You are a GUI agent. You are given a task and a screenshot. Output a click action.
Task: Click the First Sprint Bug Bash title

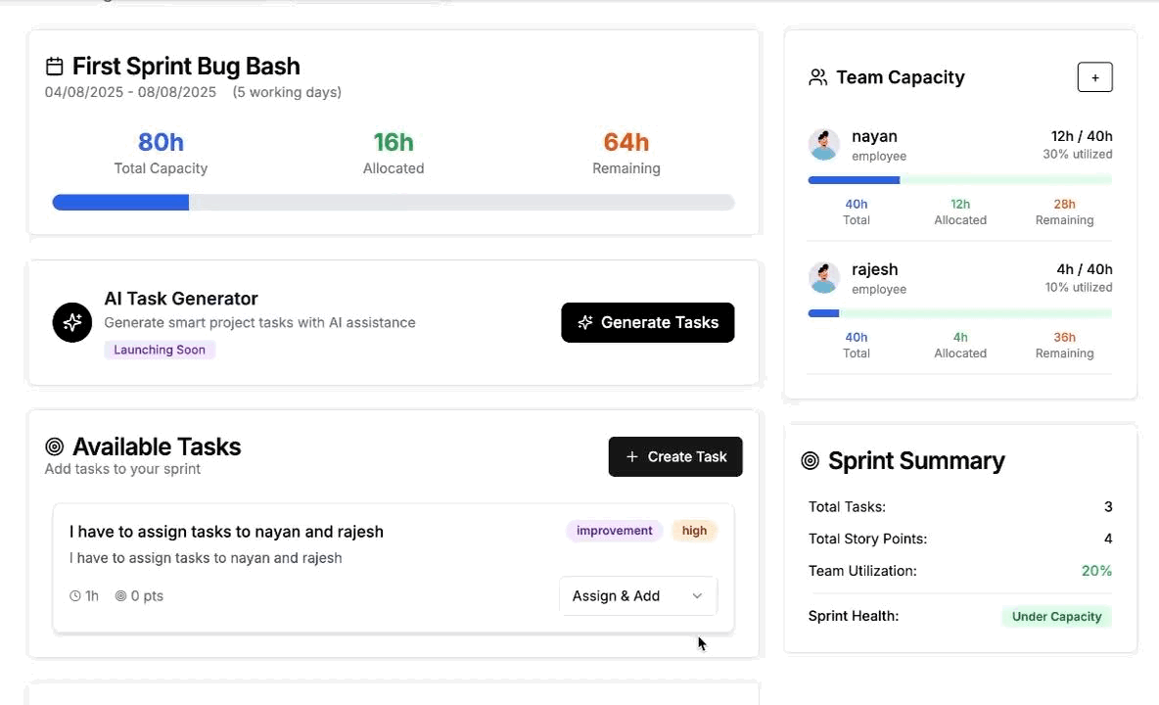pyautogui.click(x=186, y=67)
